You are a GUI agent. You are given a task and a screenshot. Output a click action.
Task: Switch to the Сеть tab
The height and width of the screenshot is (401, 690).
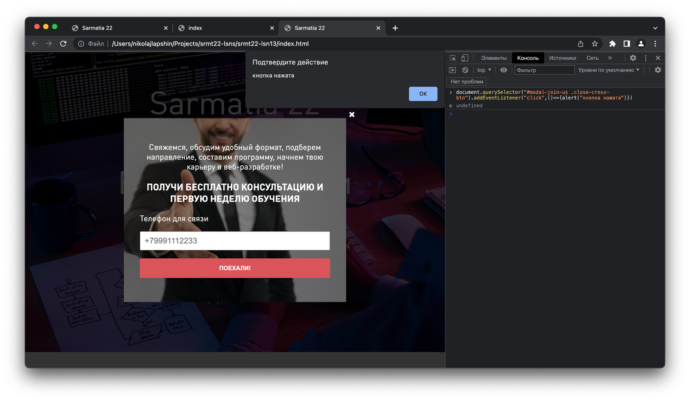(x=592, y=58)
